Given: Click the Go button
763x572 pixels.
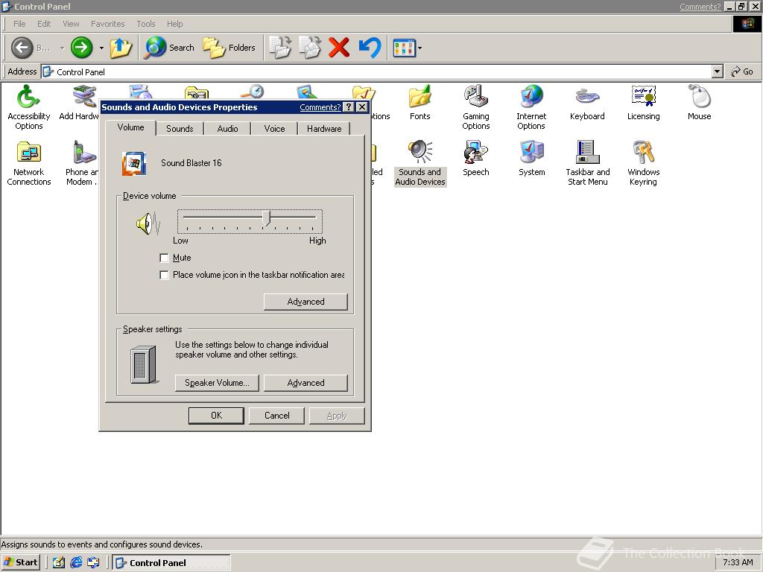Looking at the screenshot, I should 742,71.
